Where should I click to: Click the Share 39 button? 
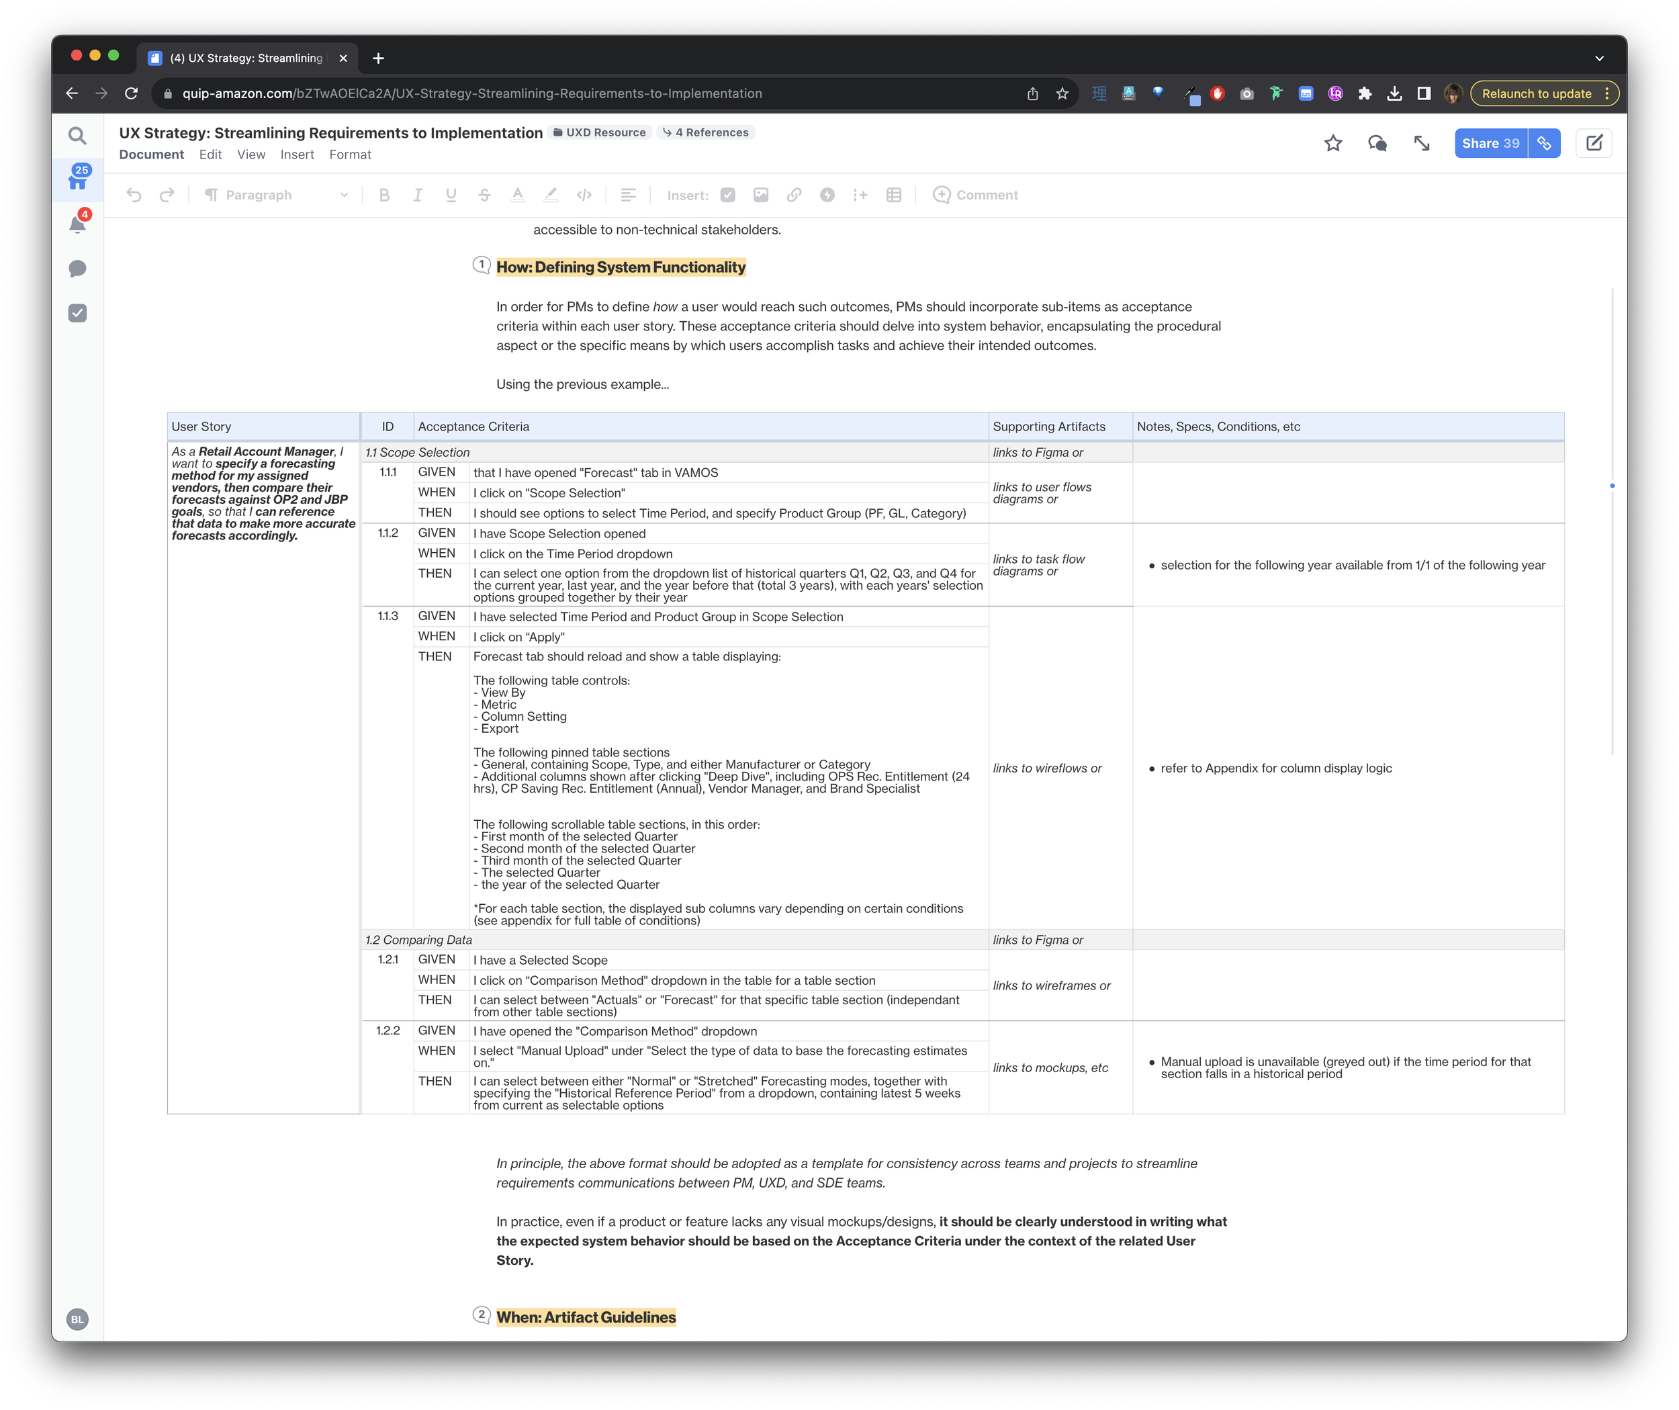1490,143
